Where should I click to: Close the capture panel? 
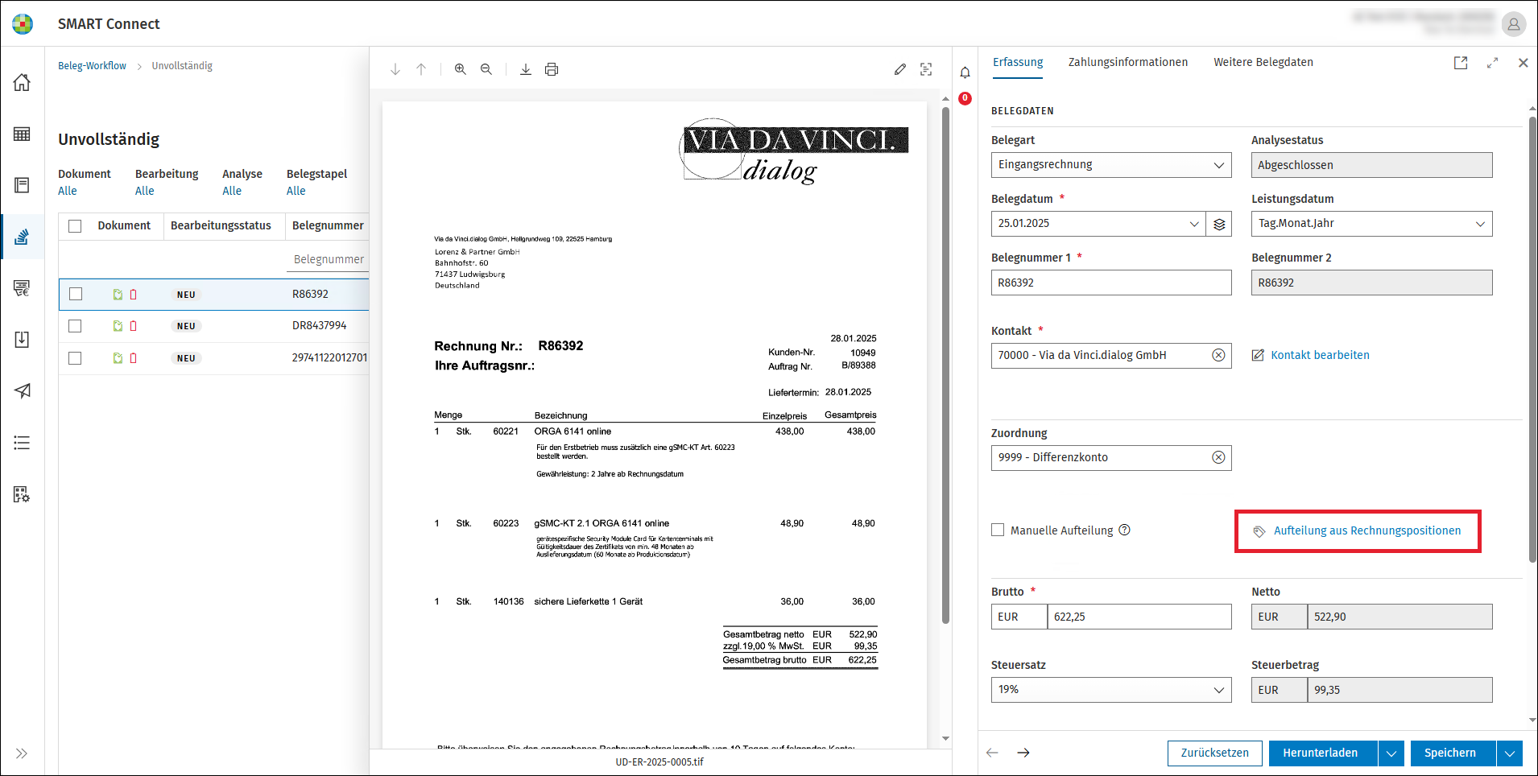tap(1523, 63)
